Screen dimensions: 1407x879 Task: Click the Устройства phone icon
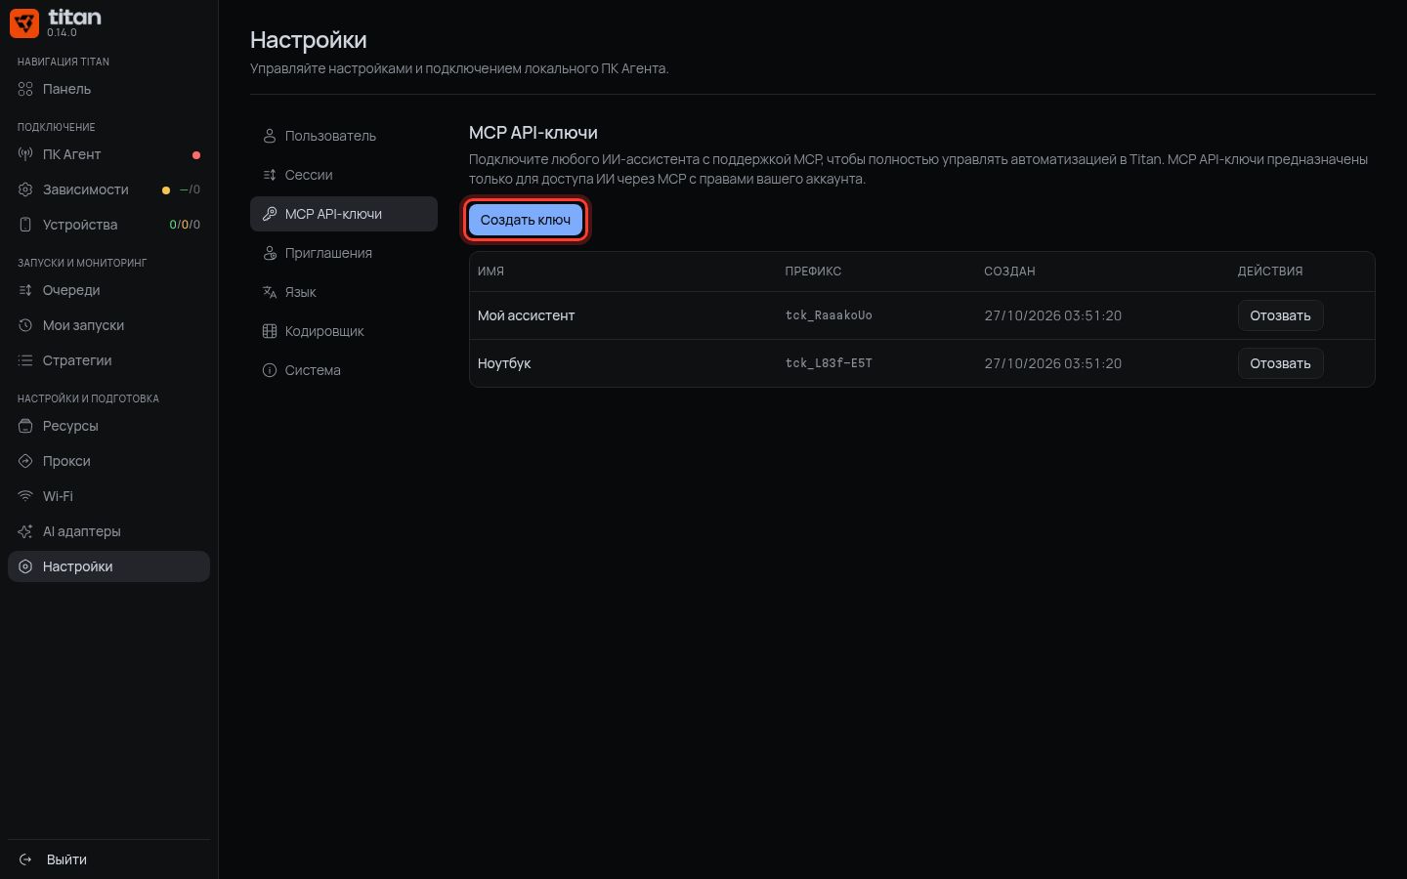click(x=25, y=225)
